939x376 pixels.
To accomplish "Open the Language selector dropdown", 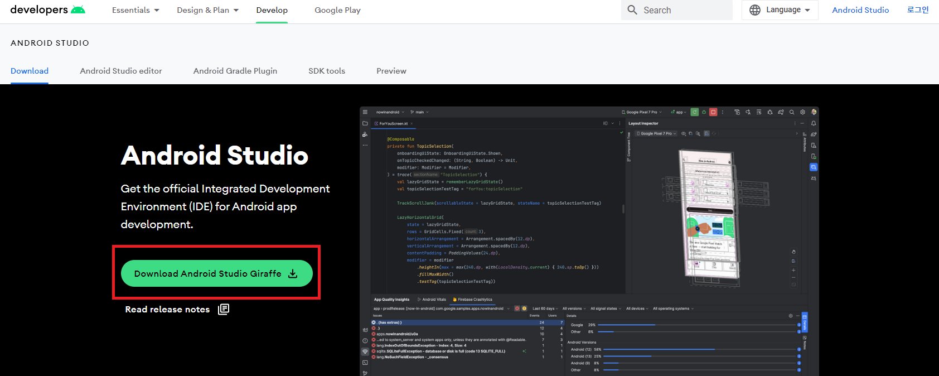I will pyautogui.click(x=780, y=10).
